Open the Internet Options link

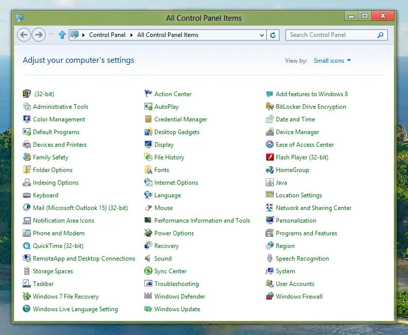[176, 183]
